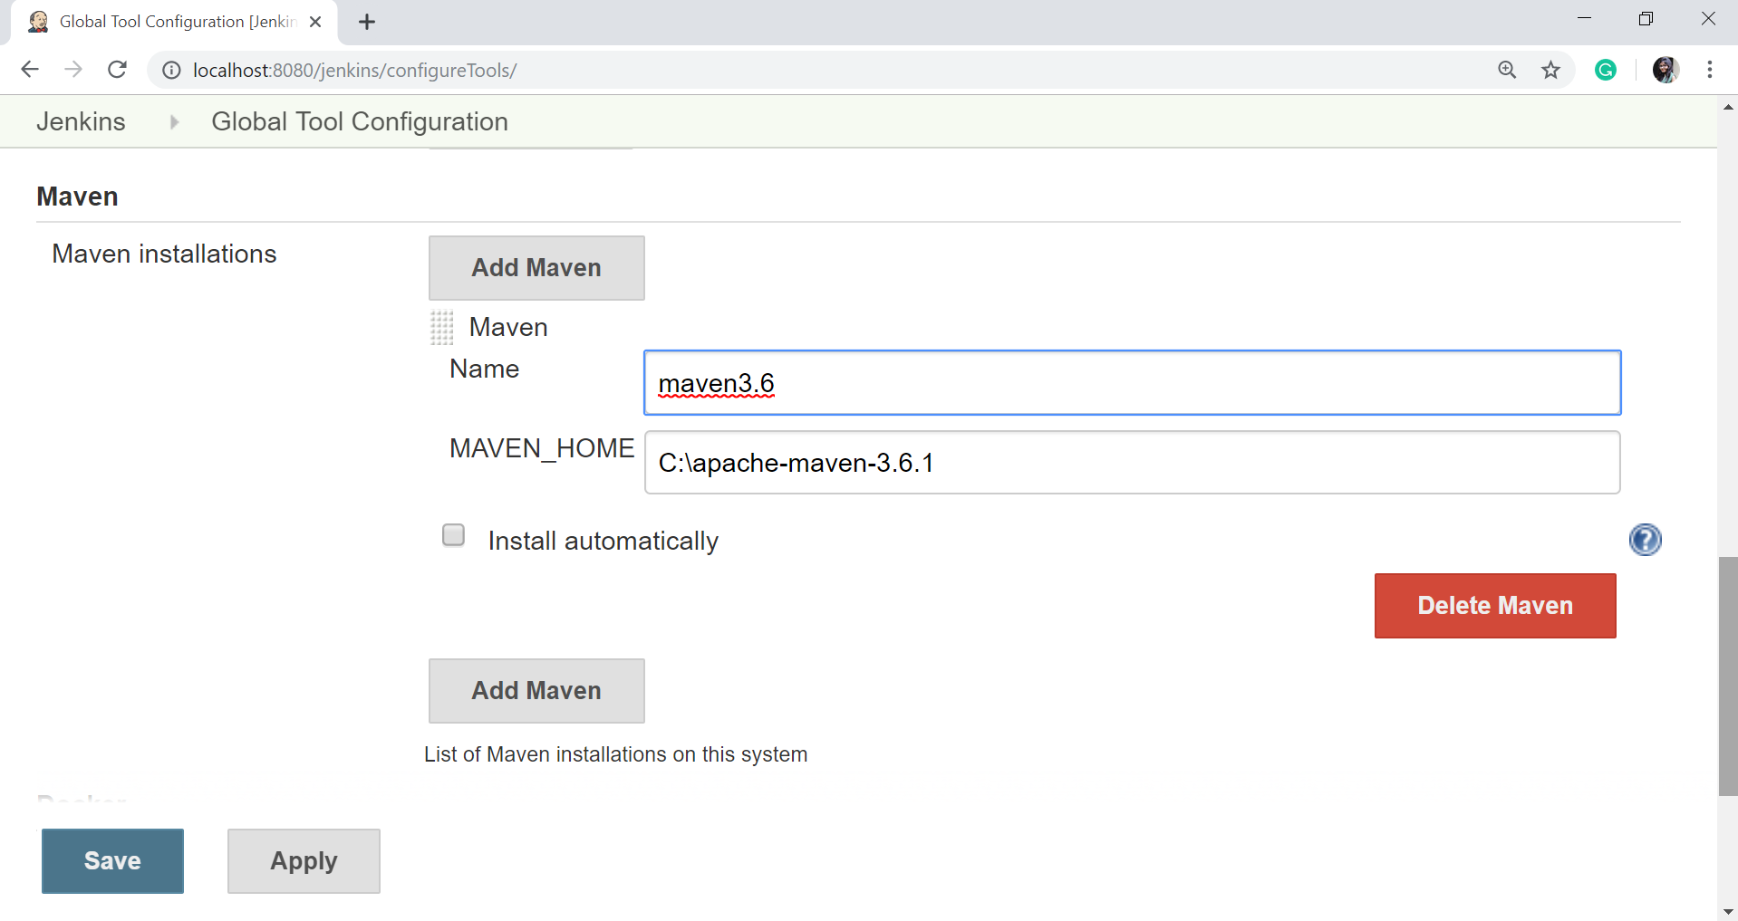Image resolution: width=1738 pixels, height=921 pixels.
Task: Go to Jenkins breadcrumb link
Action: click(x=81, y=121)
